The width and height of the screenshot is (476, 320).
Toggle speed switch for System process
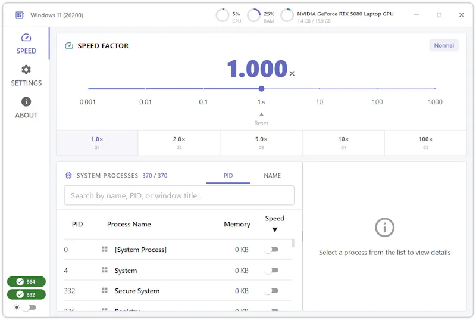click(271, 270)
